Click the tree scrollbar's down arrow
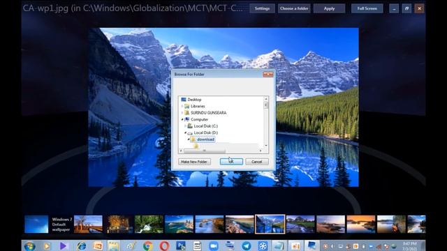Screen dimensions: 447x251 click(x=266, y=146)
